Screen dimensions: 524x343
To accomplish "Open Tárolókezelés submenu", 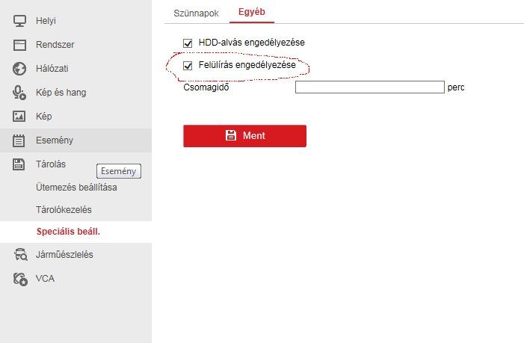I will coord(64,210).
